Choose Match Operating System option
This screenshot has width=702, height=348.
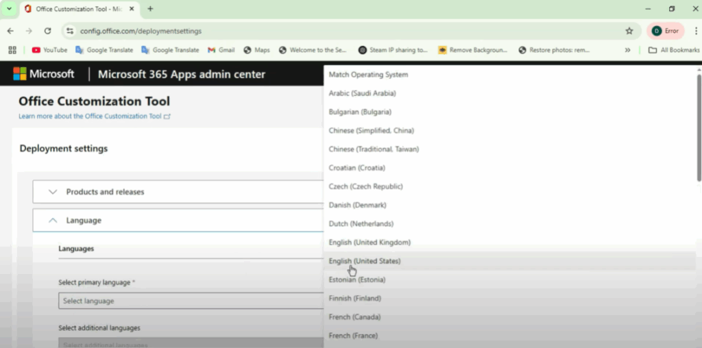[368, 75]
